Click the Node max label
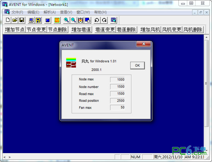Image resolution: width=212 pixels, height=162 pixels. pos(86,79)
